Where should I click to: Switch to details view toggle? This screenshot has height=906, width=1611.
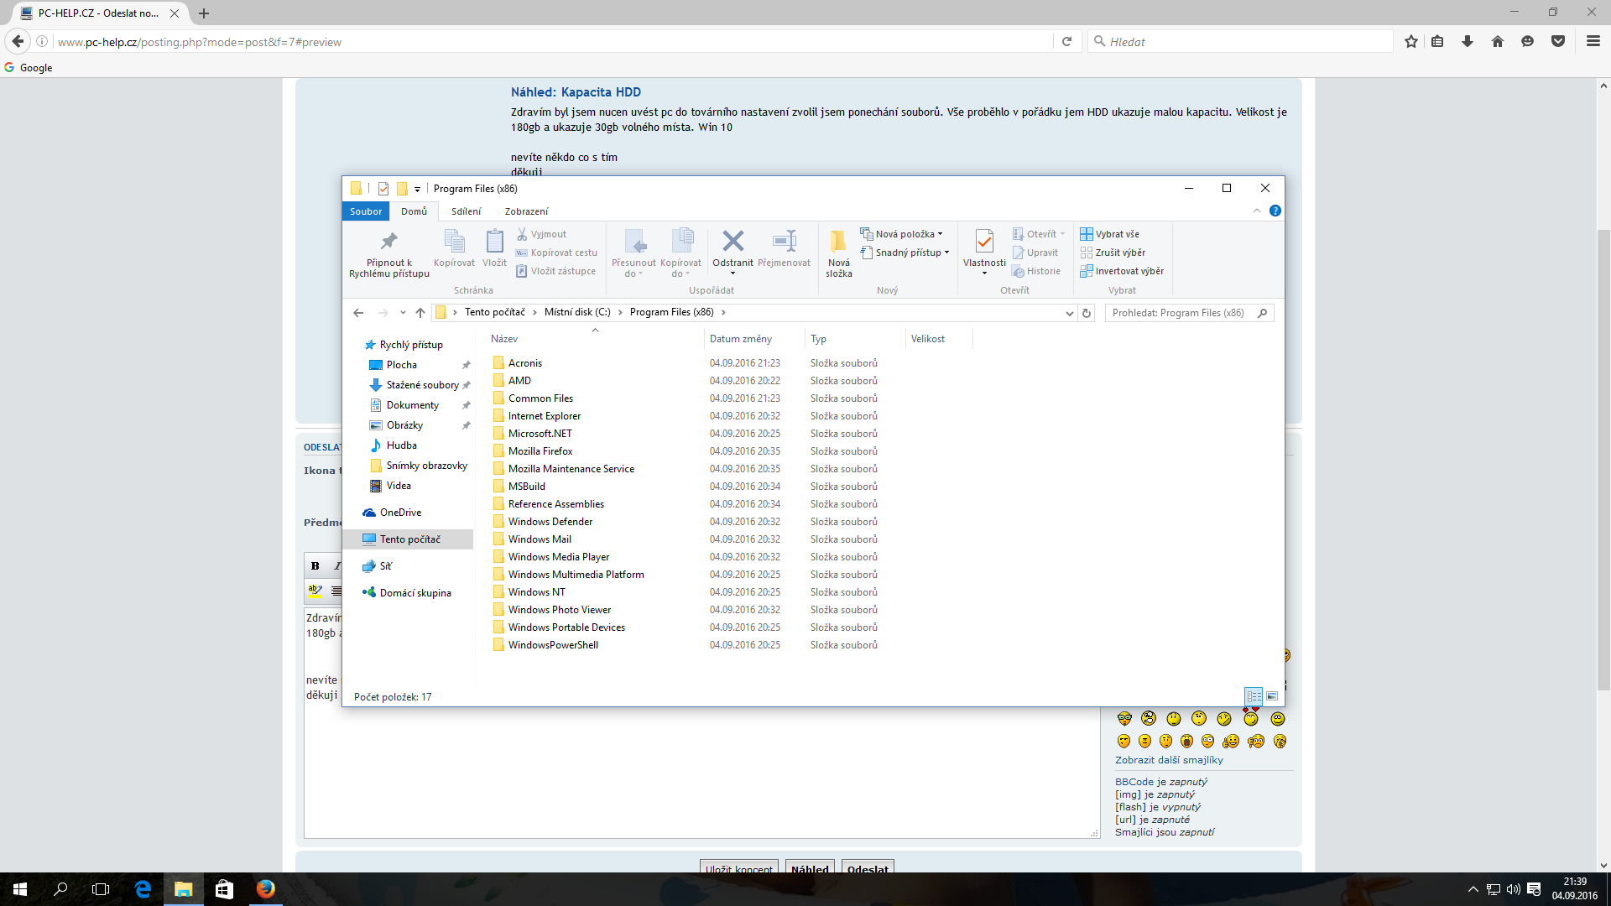coord(1254,696)
